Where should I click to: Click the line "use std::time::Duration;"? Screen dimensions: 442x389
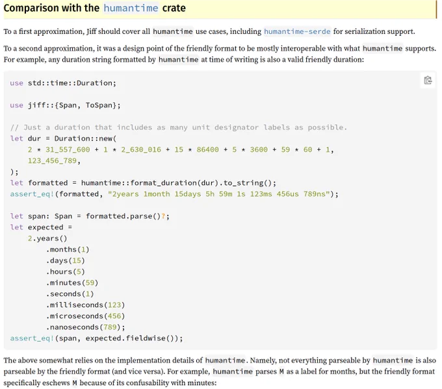(x=63, y=83)
